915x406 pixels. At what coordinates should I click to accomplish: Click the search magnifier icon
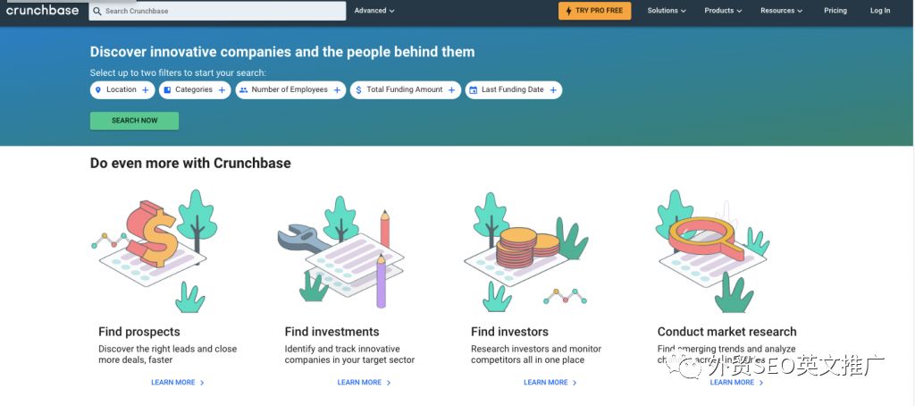click(x=97, y=11)
